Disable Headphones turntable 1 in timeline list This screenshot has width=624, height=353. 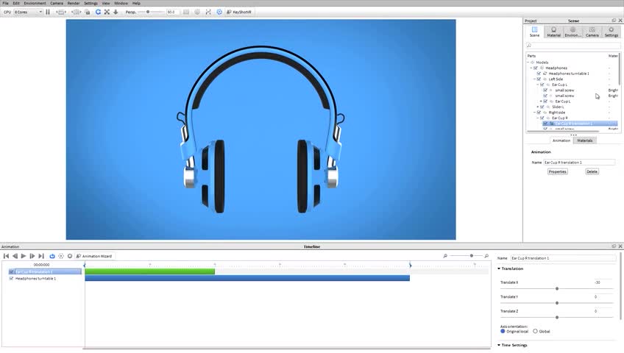click(x=11, y=279)
